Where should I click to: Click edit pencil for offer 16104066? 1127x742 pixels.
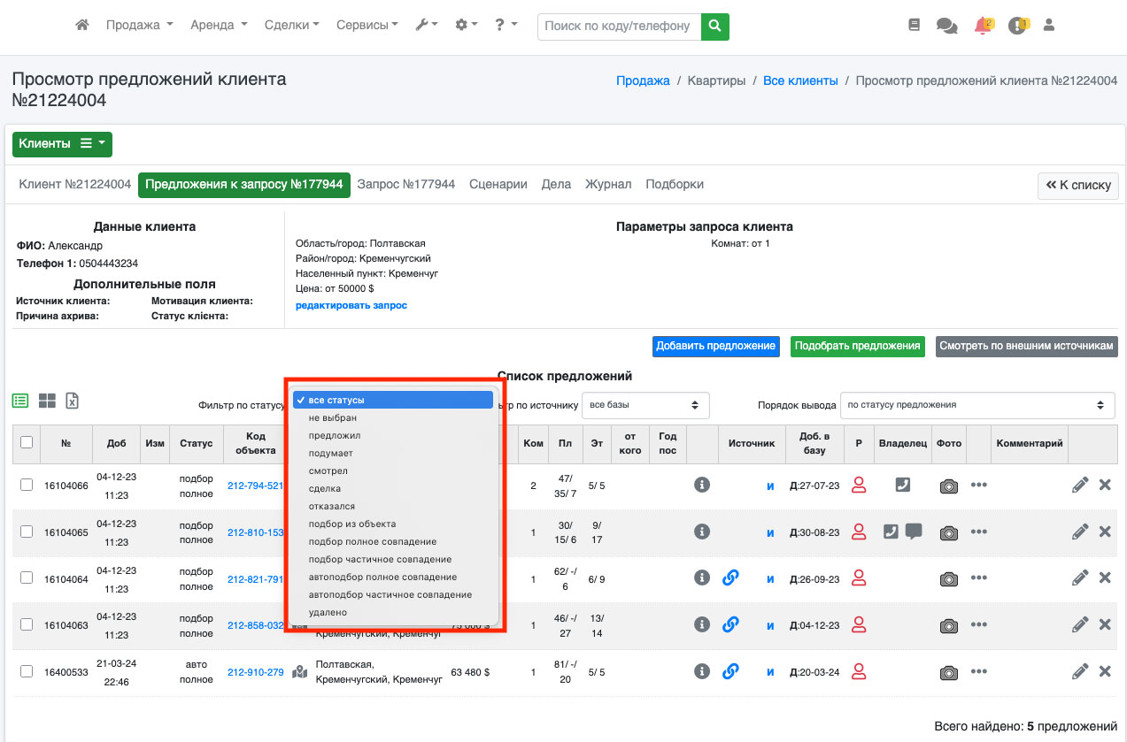click(1079, 485)
